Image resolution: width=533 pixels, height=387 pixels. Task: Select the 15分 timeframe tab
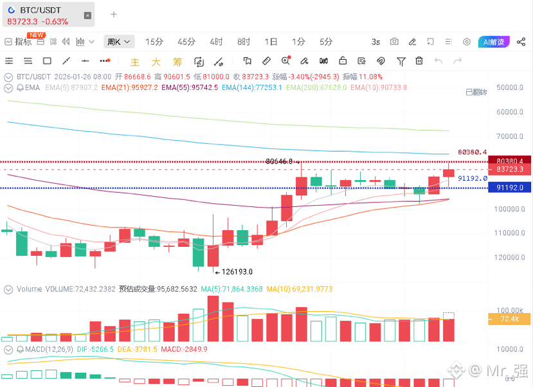[x=154, y=42]
